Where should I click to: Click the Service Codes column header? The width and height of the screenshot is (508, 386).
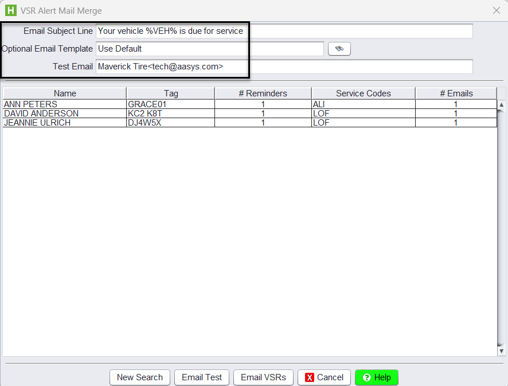click(363, 93)
